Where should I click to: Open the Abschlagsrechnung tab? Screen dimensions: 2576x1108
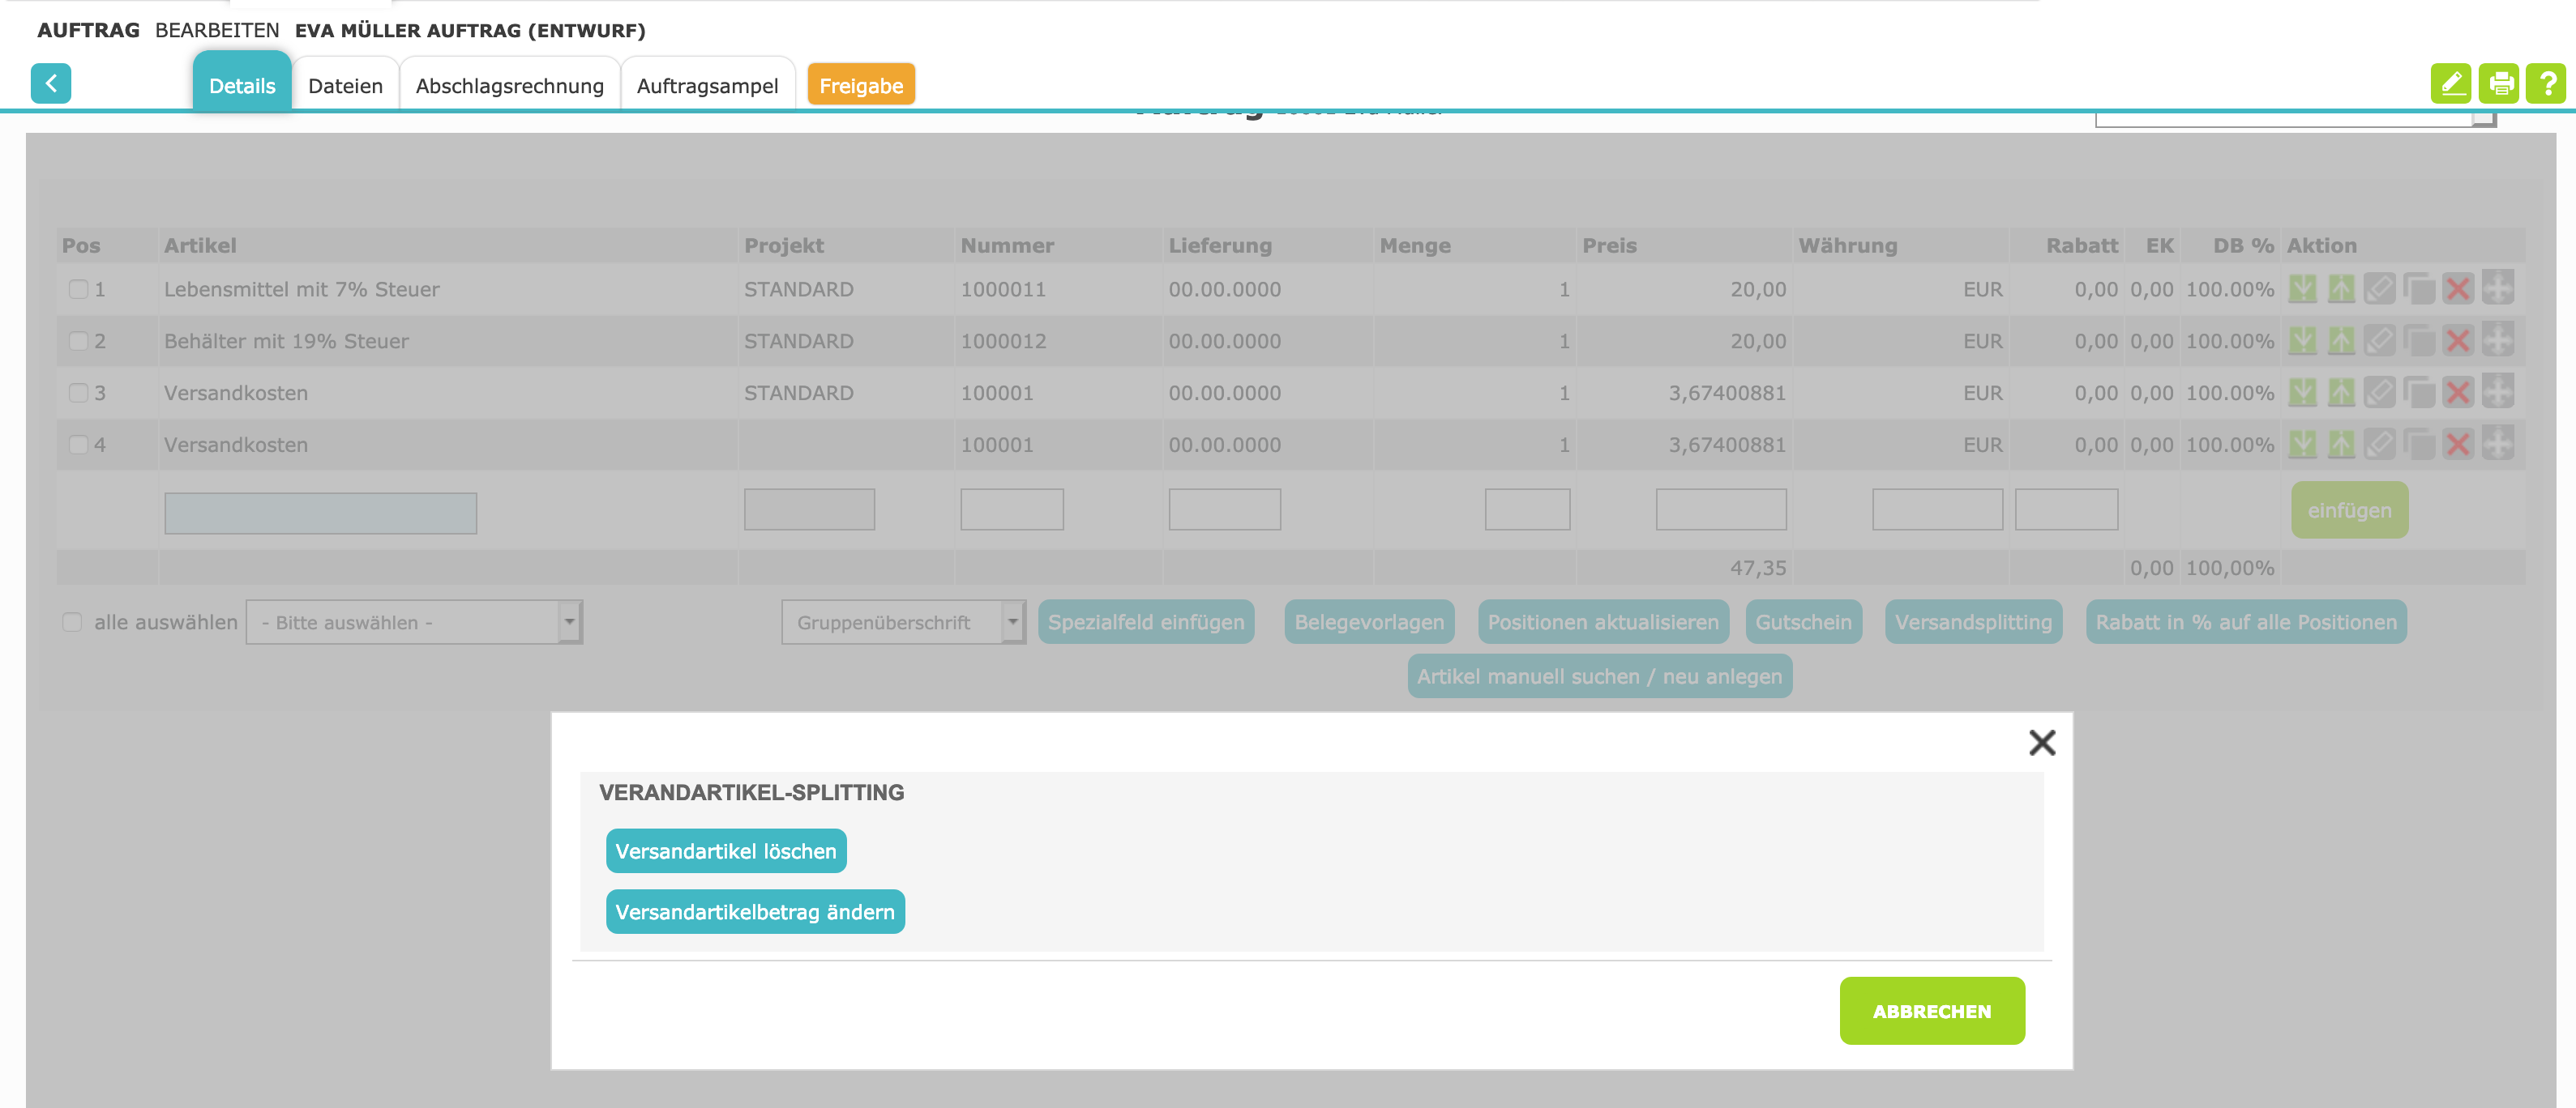(509, 86)
